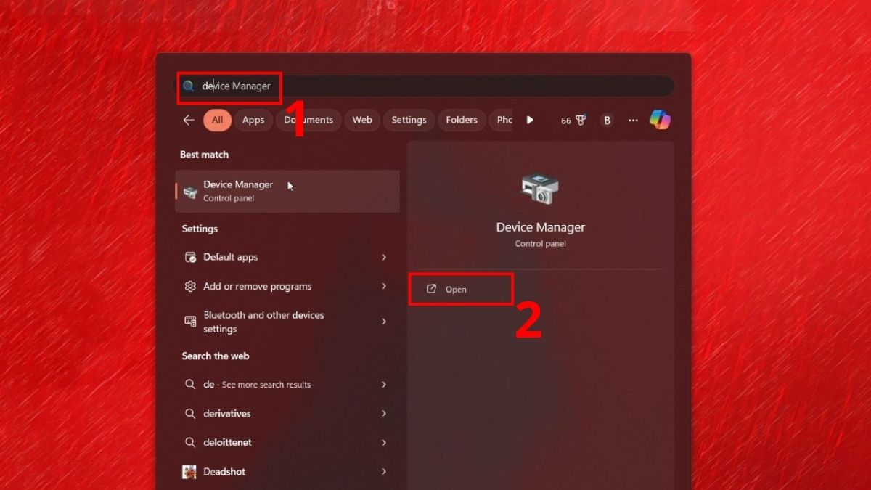This screenshot has width=871, height=490.
Task: Switch to the Documents filter
Action: (x=308, y=120)
